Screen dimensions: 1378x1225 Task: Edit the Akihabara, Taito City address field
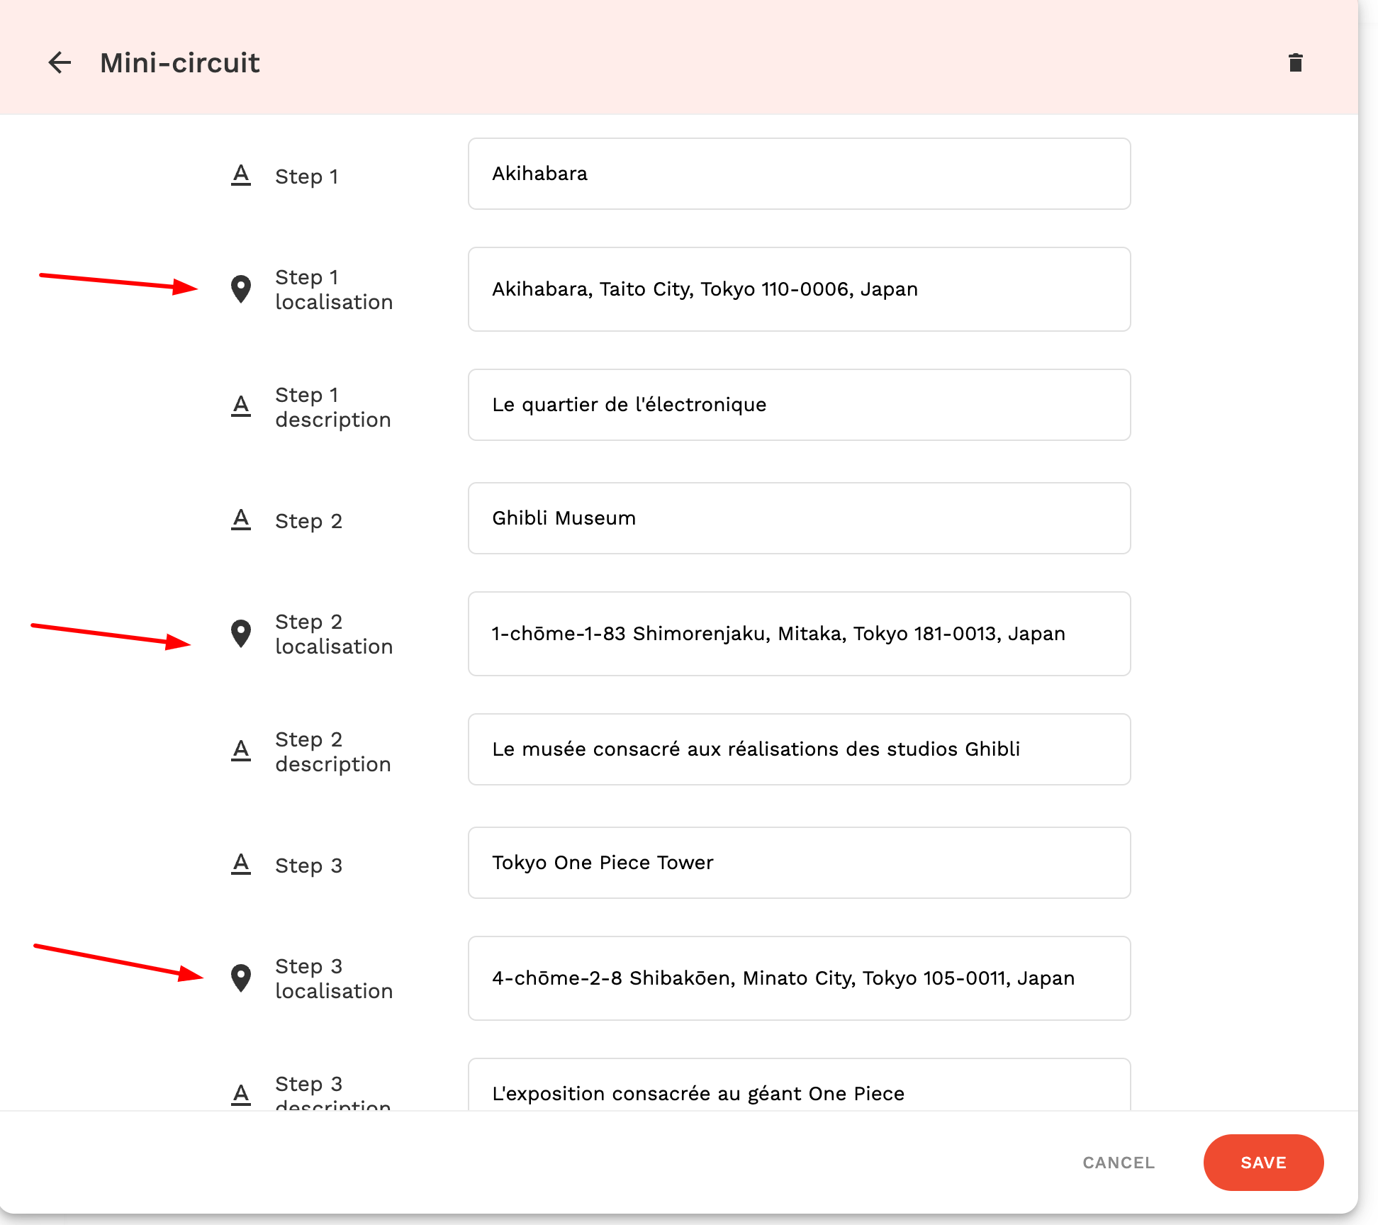[x=799, y=289]
